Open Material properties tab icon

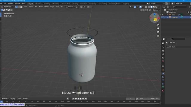[163, 91]
